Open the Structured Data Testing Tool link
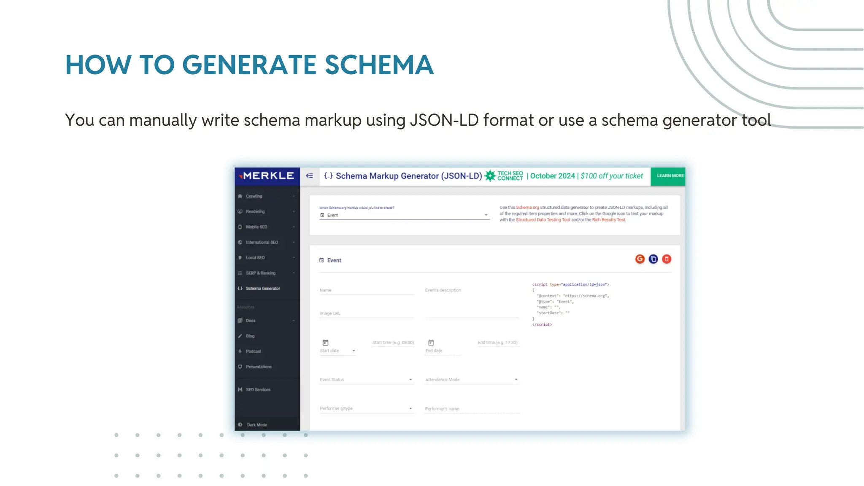This screenshot has width=864, height=486. (543, 220)
